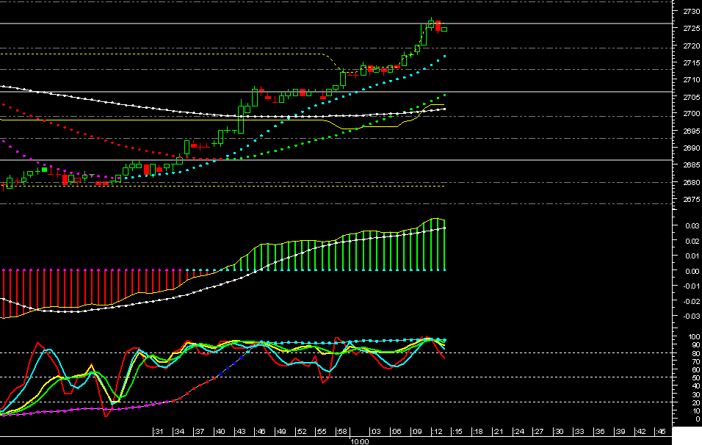Viewport: 702px width, 445px height.
Task: Click the -0.03 histogram axis label
Action: tap(692, 316)
